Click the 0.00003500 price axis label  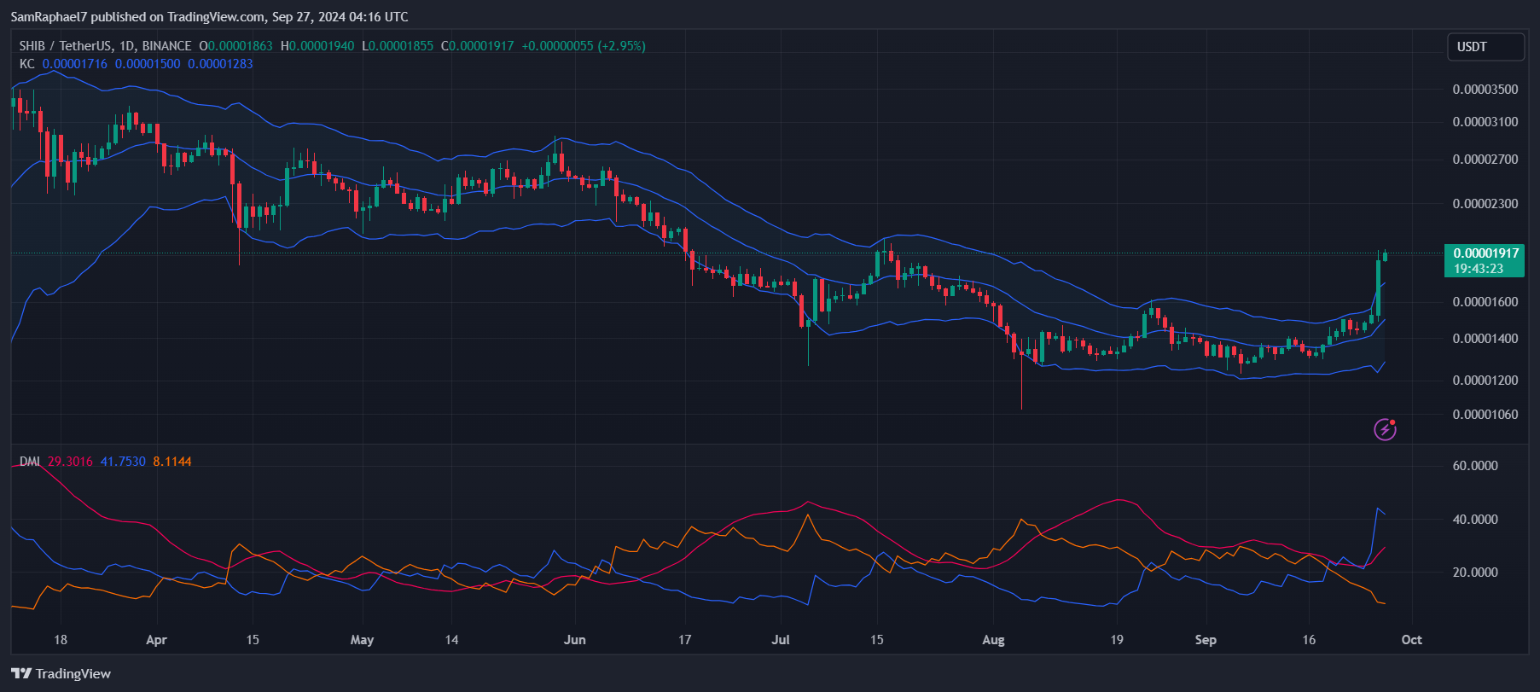(1485, 90)
